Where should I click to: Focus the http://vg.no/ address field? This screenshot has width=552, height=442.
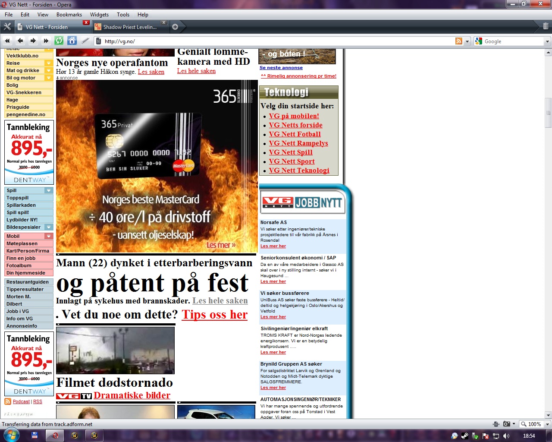click(278, 41)
